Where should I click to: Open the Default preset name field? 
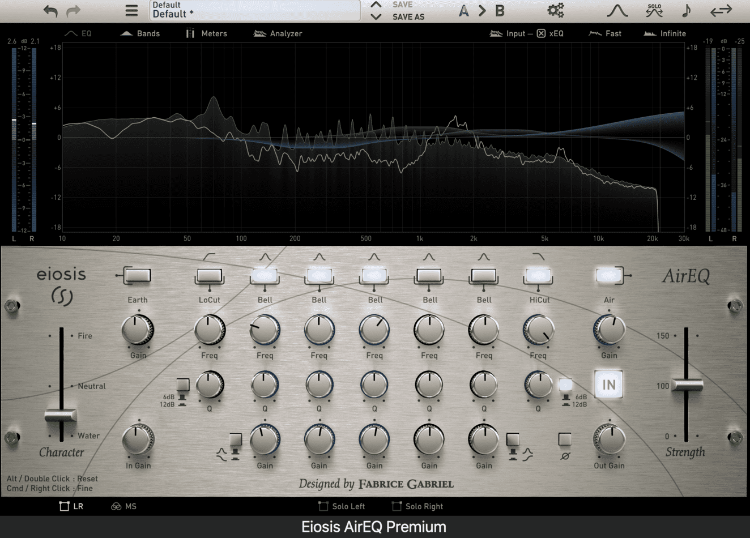[254, 10]
